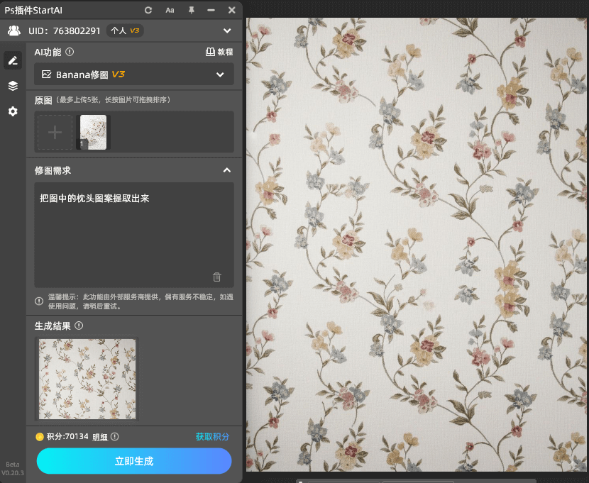Viewport: 589px width, 483px height.
Task: Pin the plugin window
Action: click(190, 10)
